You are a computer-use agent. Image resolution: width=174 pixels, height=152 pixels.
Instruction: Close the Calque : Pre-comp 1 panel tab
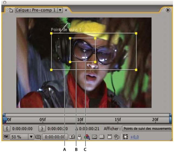[66, 10]
